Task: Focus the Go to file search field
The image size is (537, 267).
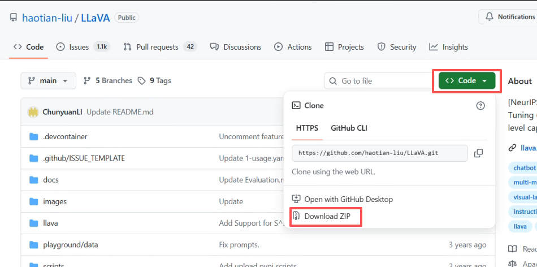Action: (378, 81)
